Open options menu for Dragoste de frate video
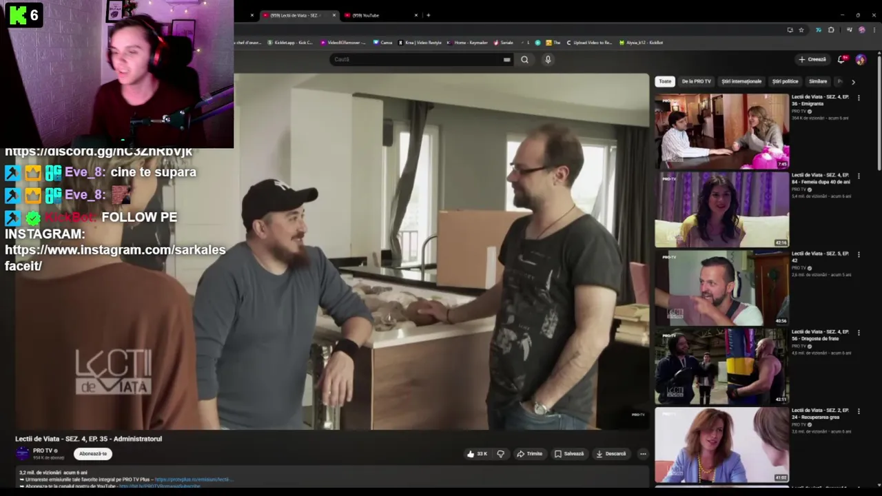This screenshot has height=496, width=882. pyautogui.click(x=859, y=333)
